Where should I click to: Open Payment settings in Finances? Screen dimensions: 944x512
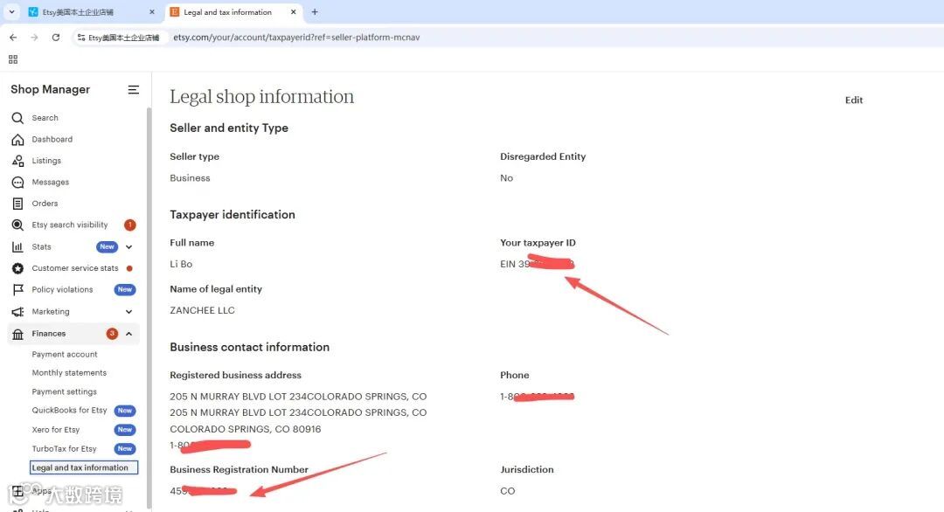[x=65, y=391]
